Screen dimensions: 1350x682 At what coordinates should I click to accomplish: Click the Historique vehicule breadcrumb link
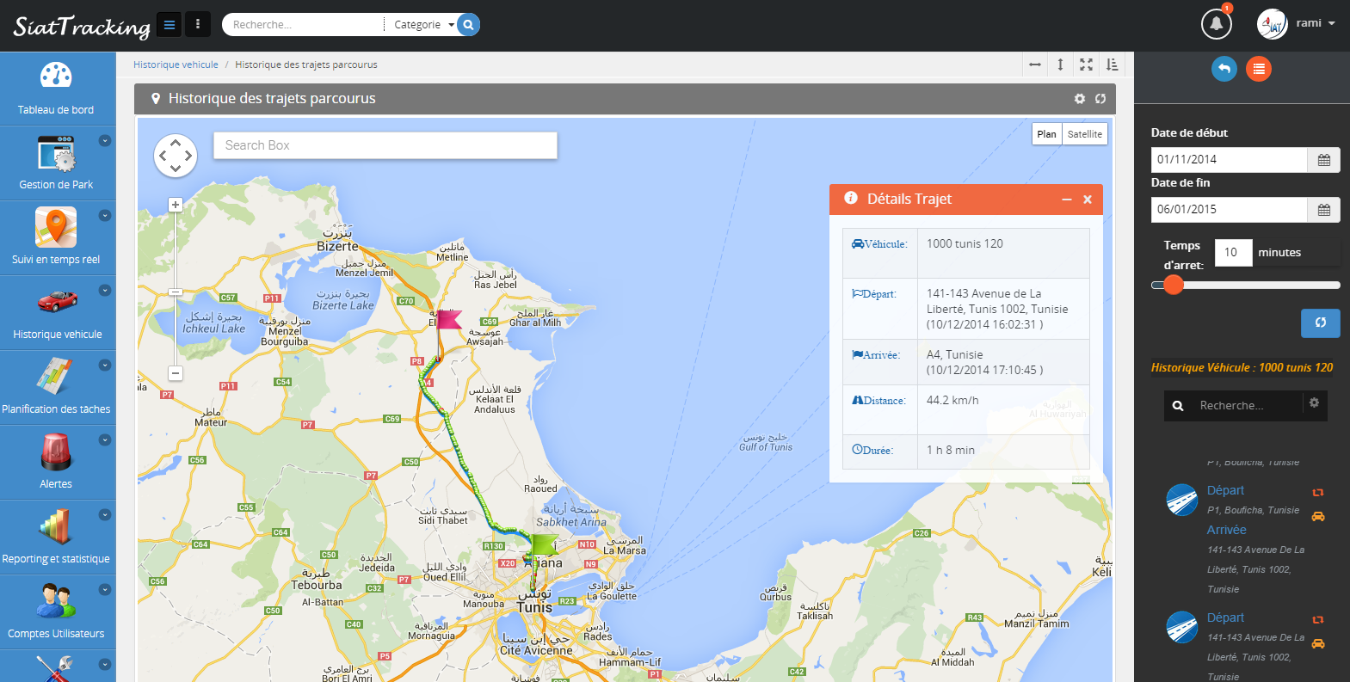click(x=176, y=65)
